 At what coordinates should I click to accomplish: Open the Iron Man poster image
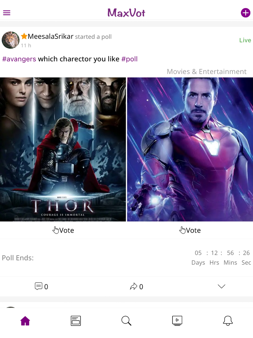190,149
